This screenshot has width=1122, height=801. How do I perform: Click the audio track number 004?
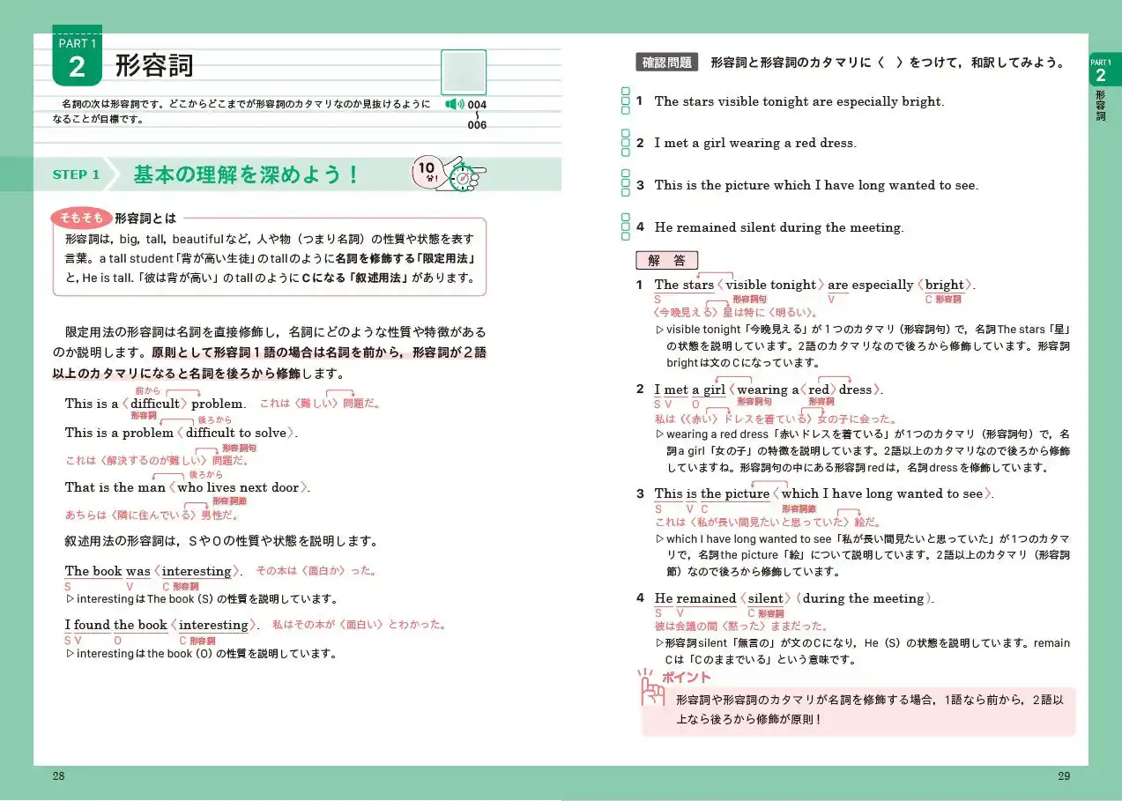[477, 104]
